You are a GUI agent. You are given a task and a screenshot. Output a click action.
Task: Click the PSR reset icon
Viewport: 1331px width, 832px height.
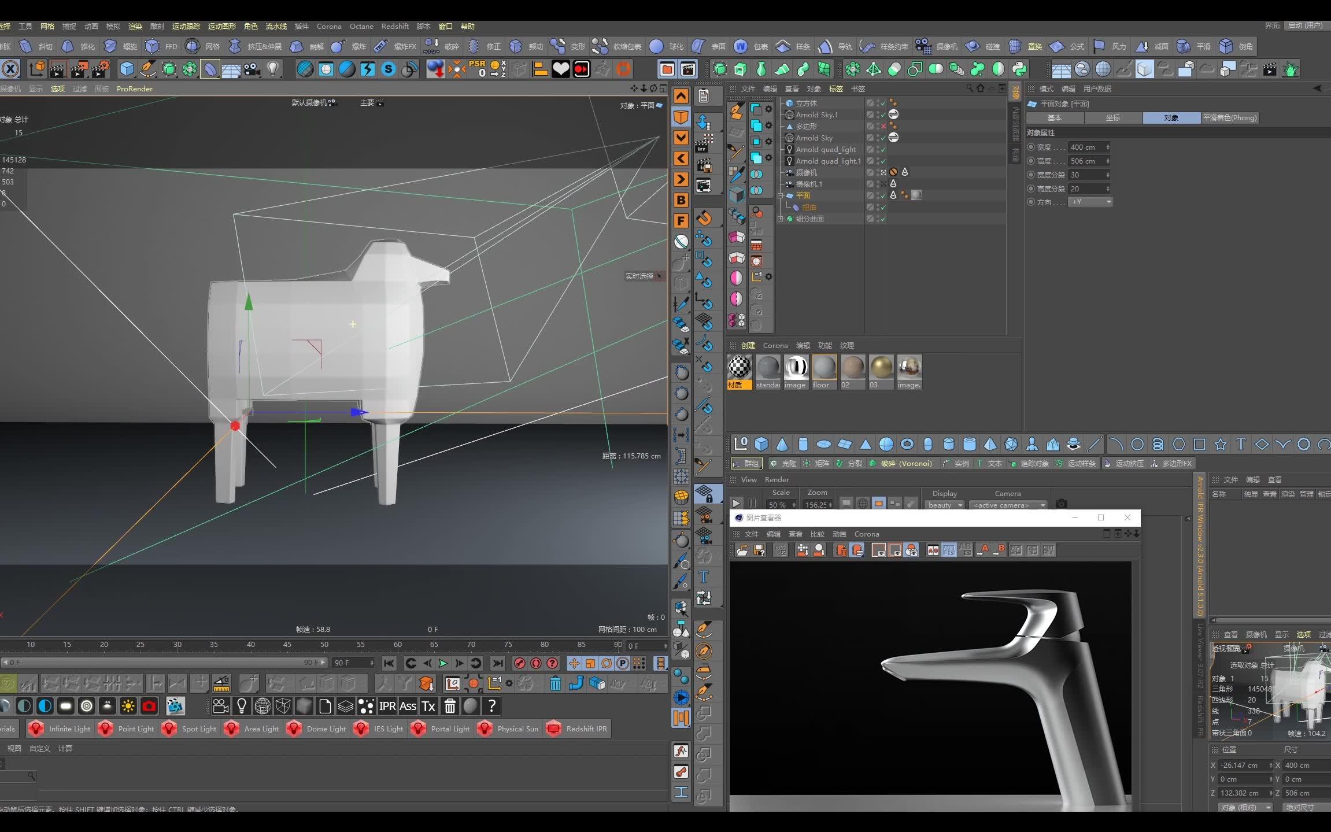(478, 69)
